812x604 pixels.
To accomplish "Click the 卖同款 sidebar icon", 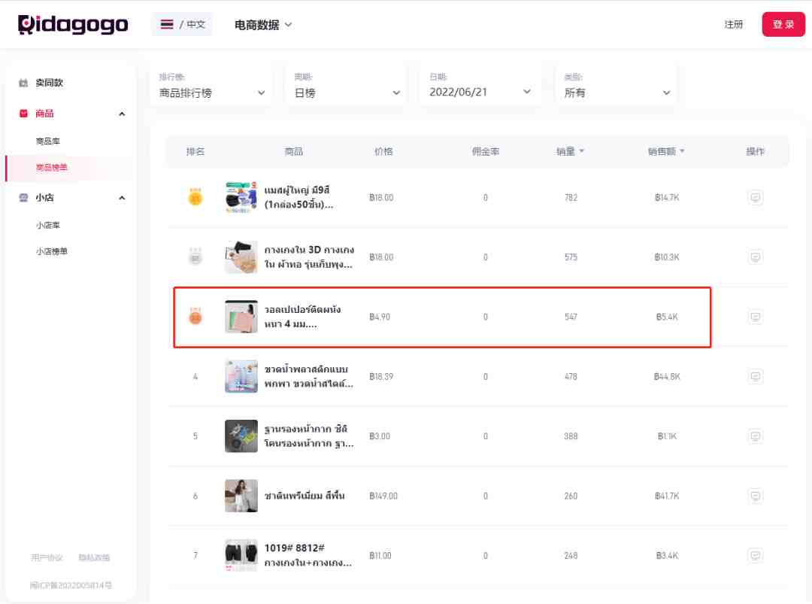I will [x=23, y=83].
